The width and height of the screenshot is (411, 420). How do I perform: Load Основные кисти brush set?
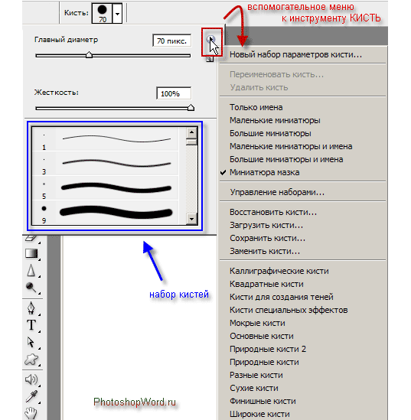[303, 336]
